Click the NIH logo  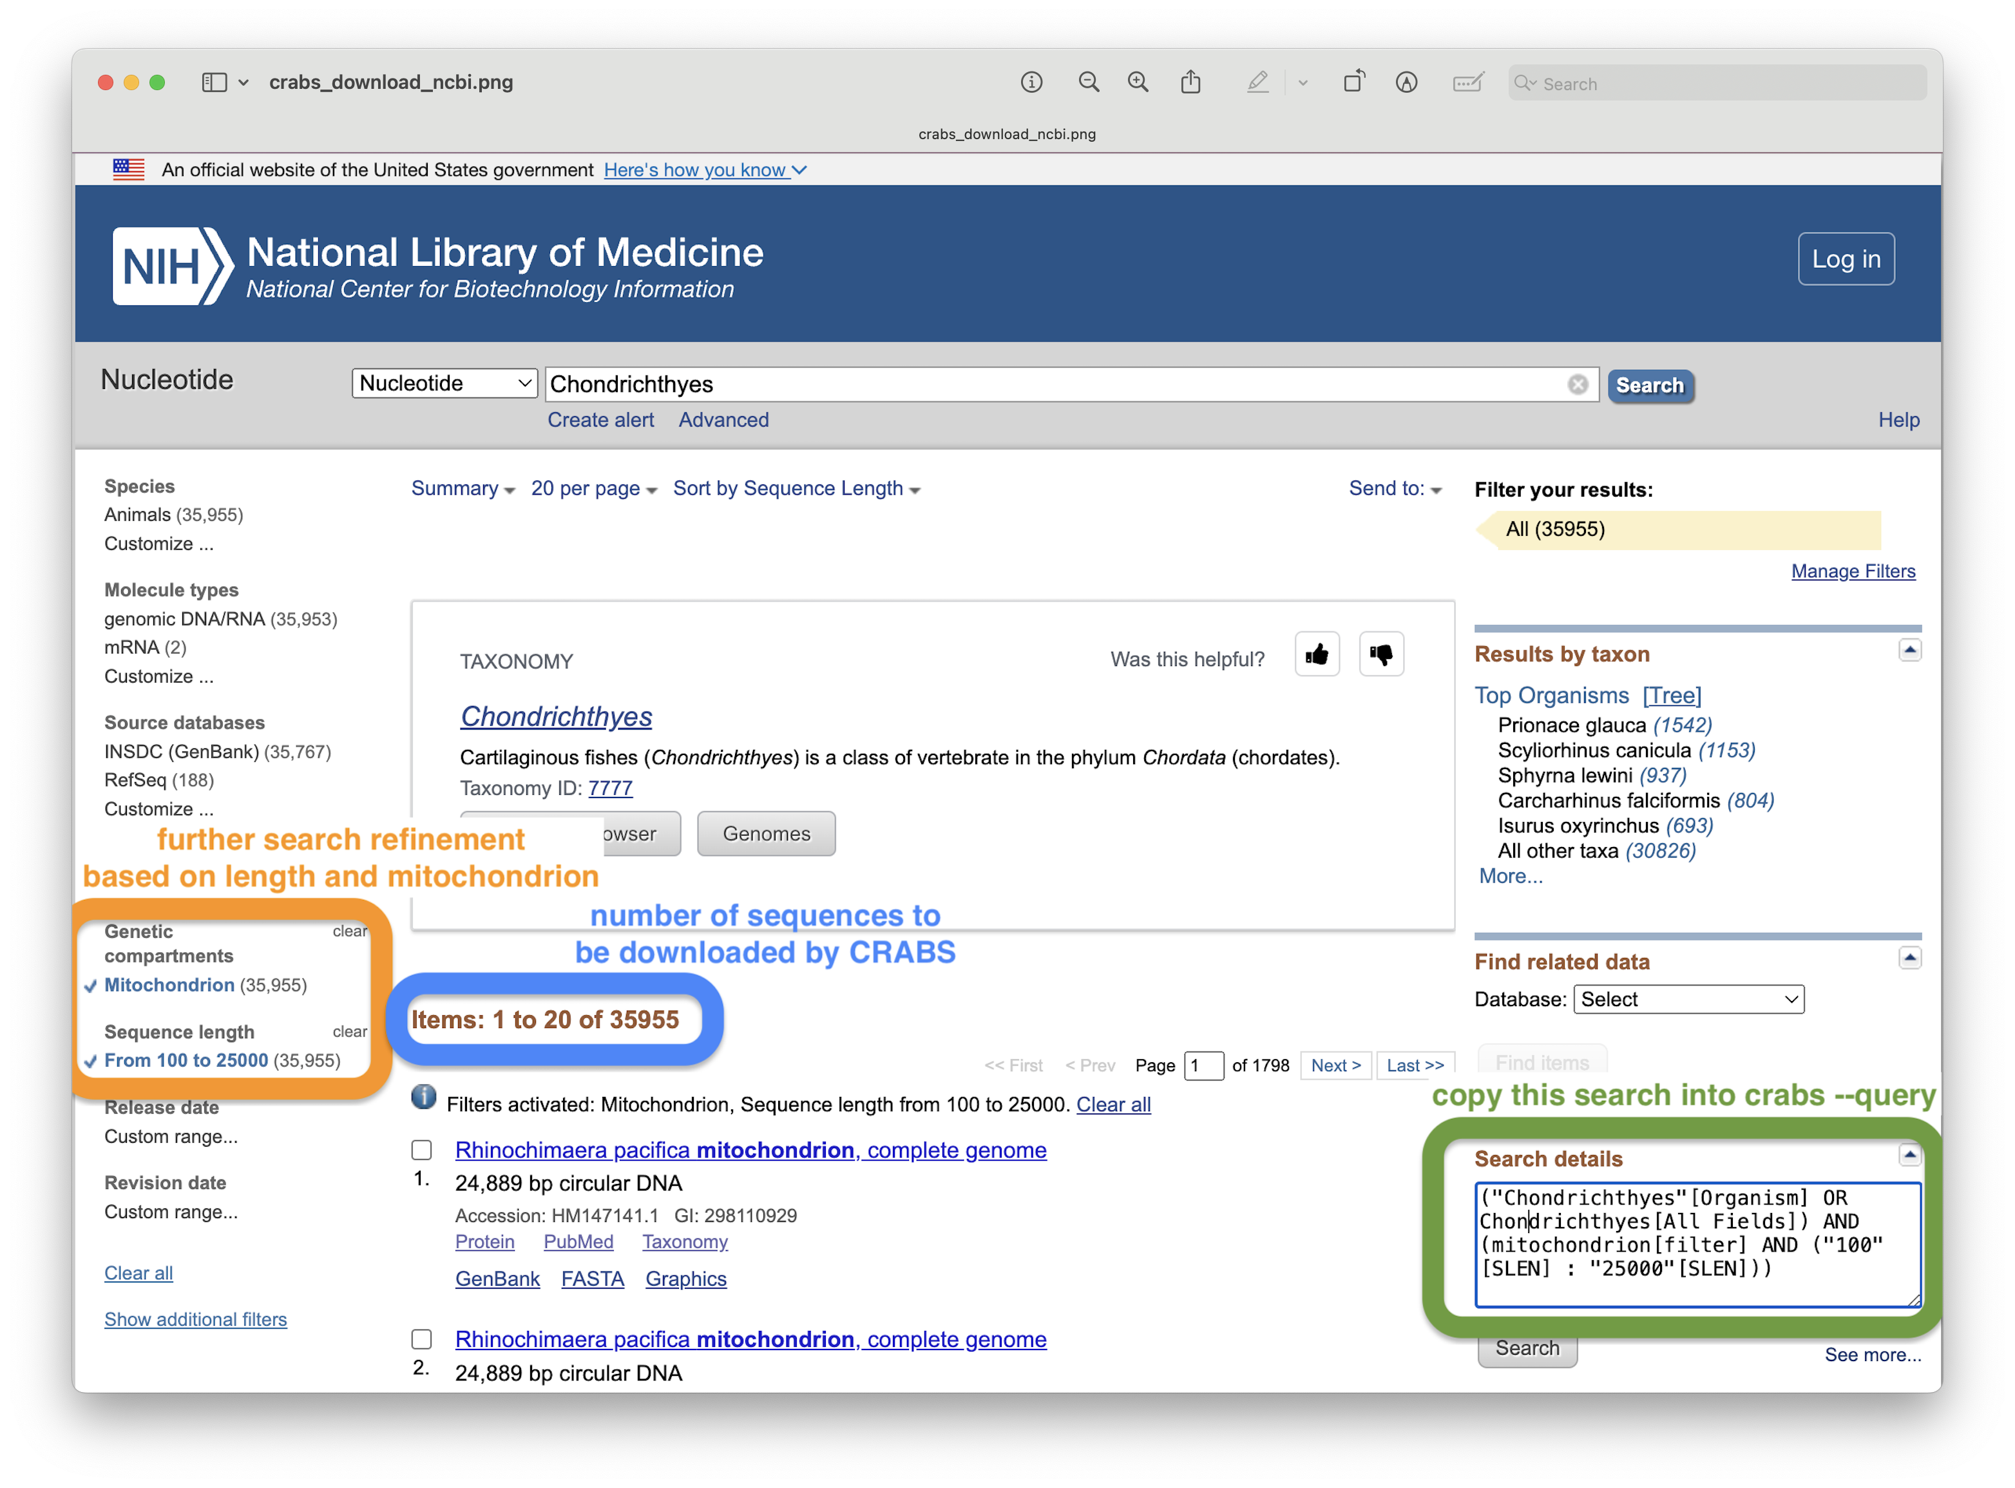pos(172,265)
